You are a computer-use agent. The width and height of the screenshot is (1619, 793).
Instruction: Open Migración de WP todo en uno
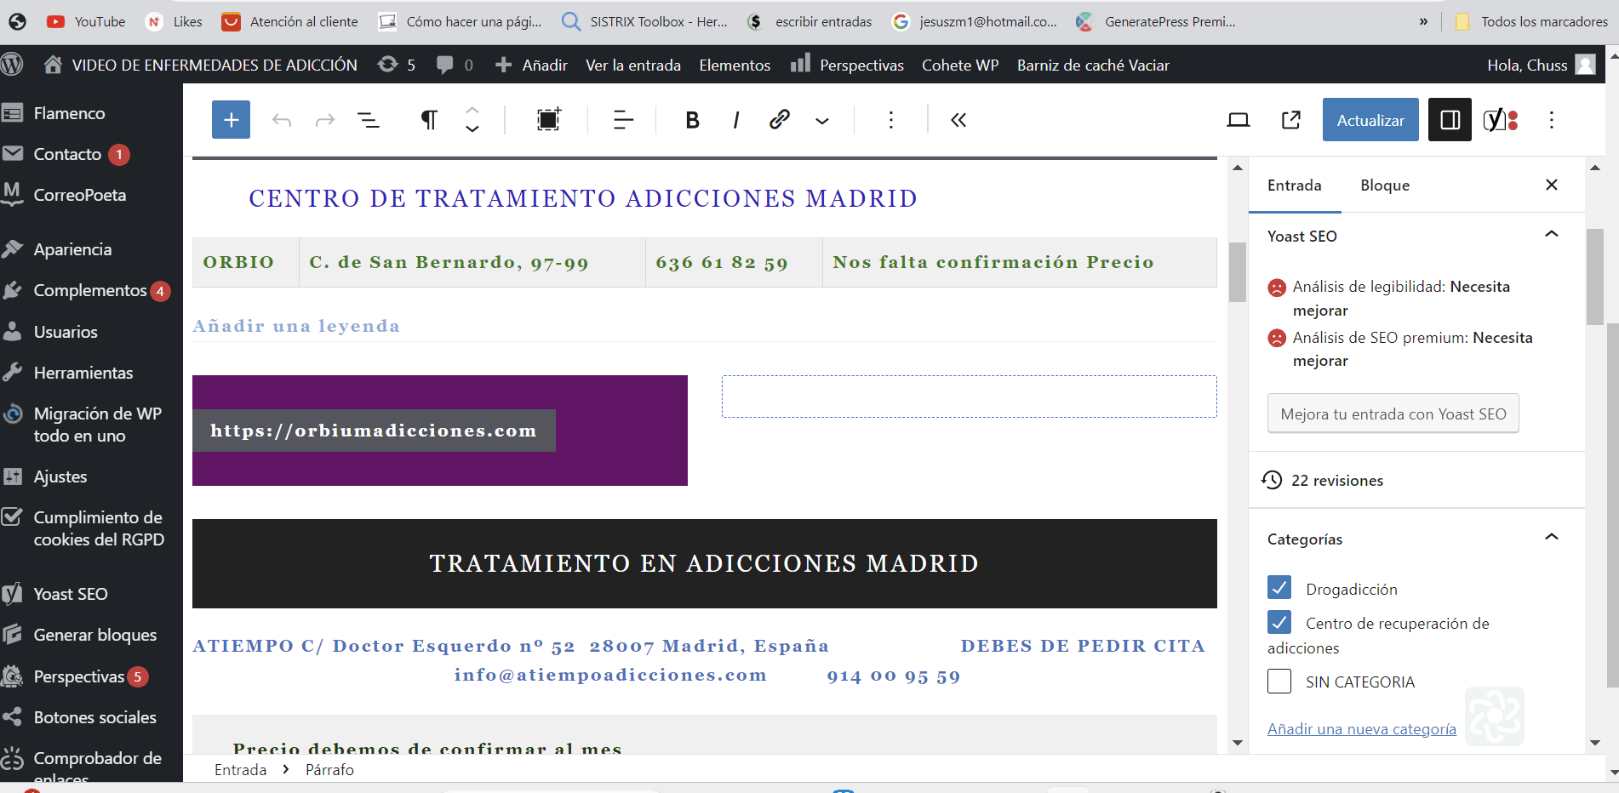97,425
